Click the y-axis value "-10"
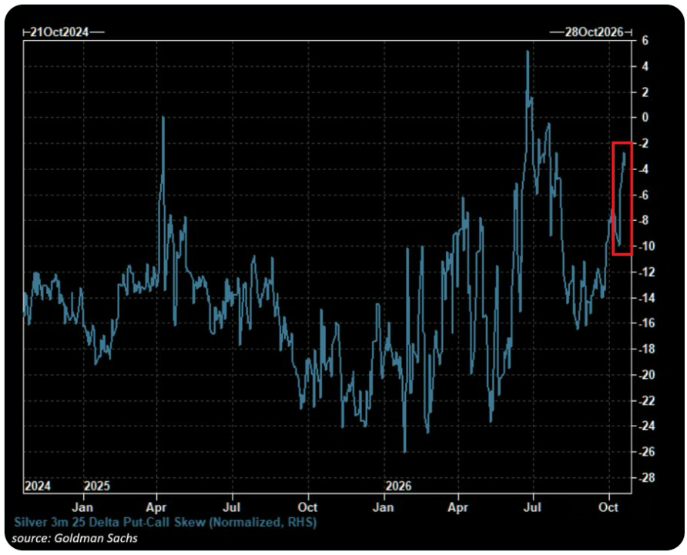 646,246
